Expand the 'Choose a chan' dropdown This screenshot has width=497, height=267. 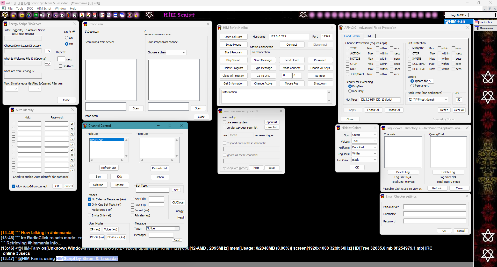tap(176, 52)
